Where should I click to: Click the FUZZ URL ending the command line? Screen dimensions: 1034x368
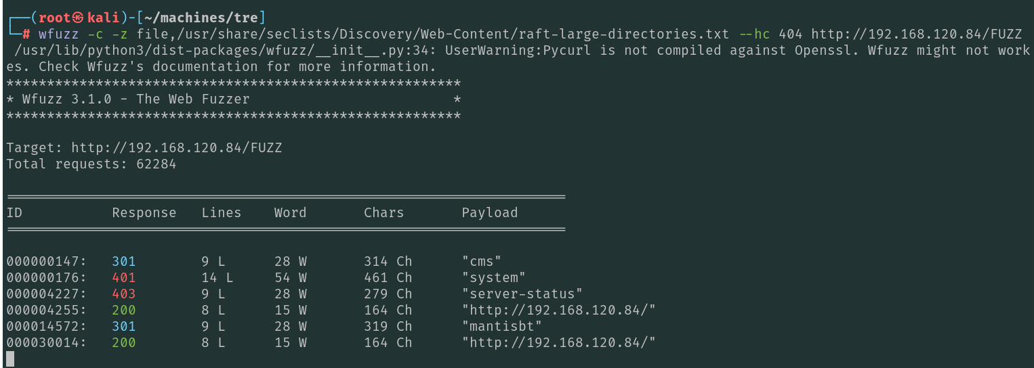point(916,34)
